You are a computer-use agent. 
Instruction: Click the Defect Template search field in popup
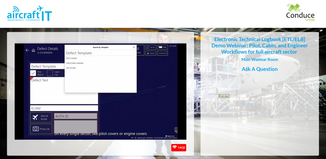(x=101, y=53)
